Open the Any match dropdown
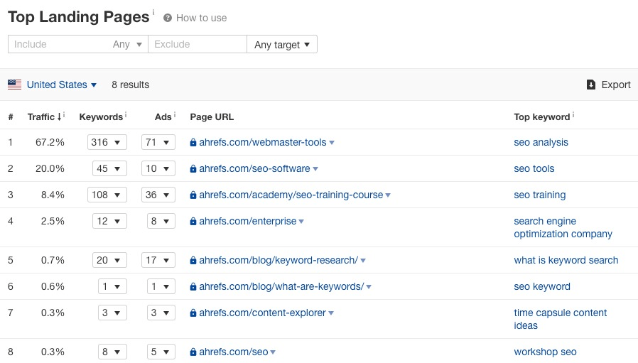Screen dimensions: 638x363 coord(127,44)
